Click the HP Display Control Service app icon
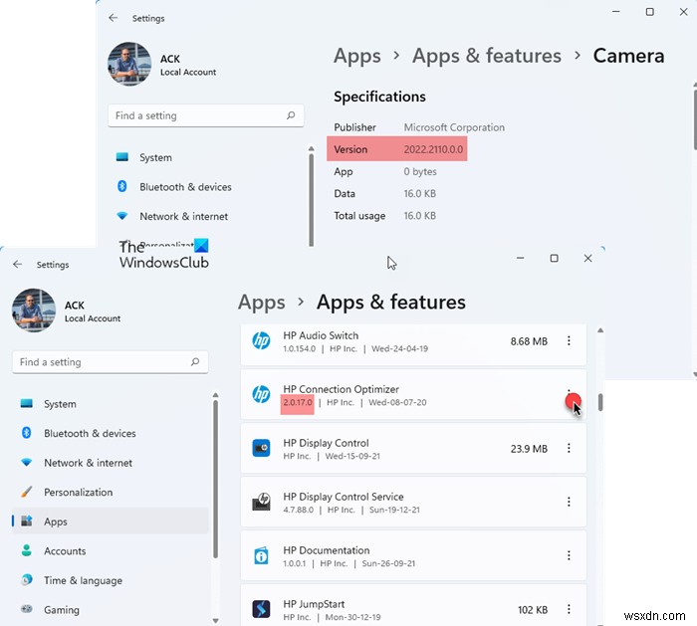 (x=261, y=502)
